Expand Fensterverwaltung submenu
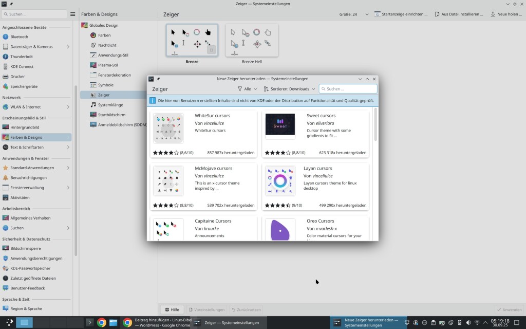Image resolution: width=526 pixels, height=329 pixels. click(x=68, y=188)
